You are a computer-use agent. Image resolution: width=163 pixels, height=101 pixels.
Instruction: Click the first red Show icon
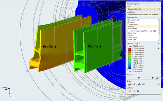coord(130,84)
